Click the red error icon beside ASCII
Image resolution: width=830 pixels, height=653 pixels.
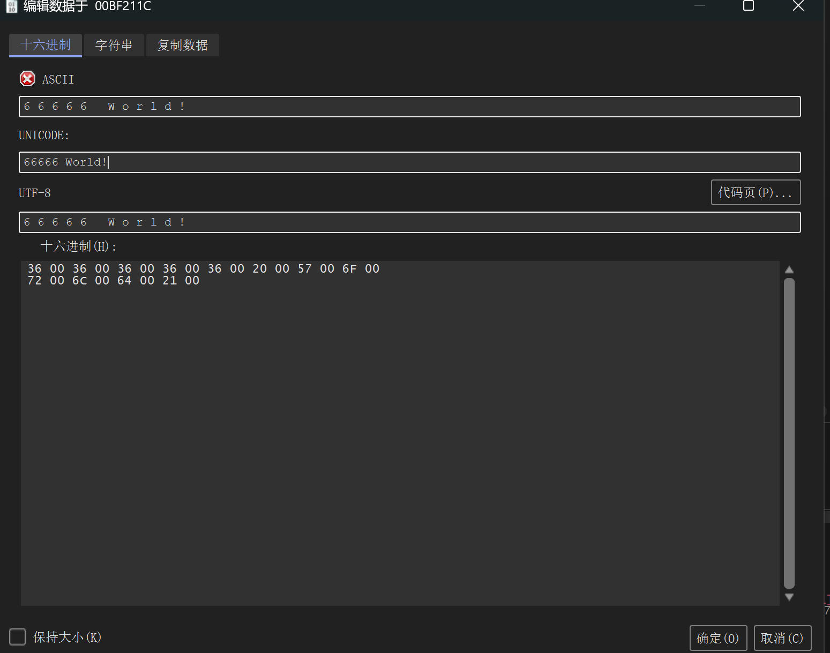[27, 79]
